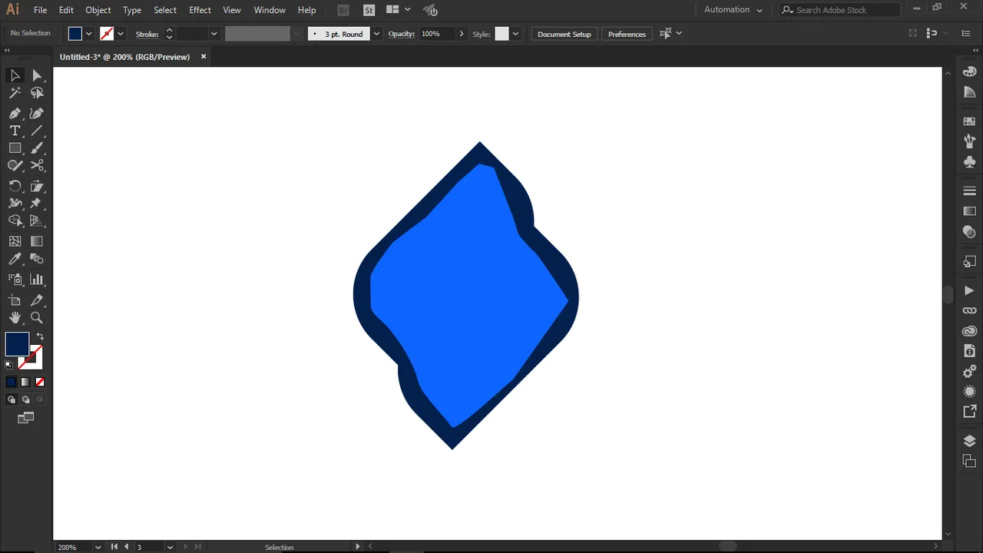
Task: Open stroke color dropdown in control bar
Action: click(x=120, y=34)
